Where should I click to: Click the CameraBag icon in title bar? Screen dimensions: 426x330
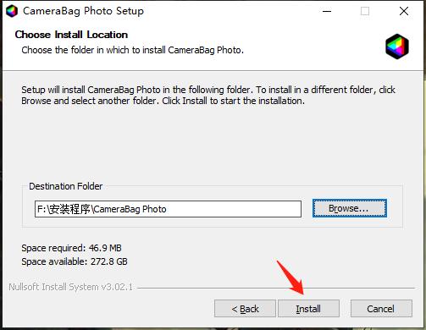click(12, 11)
